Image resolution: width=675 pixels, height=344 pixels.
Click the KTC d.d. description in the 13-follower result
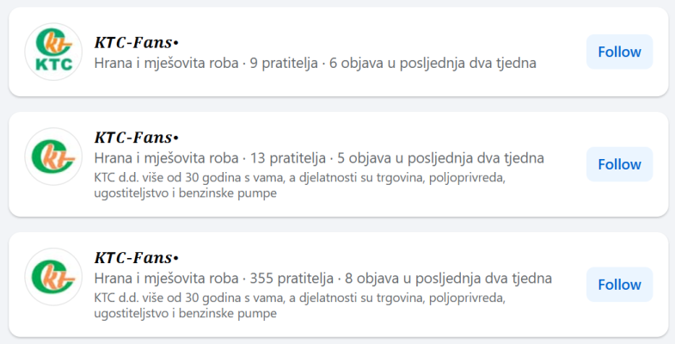(297, 186)
